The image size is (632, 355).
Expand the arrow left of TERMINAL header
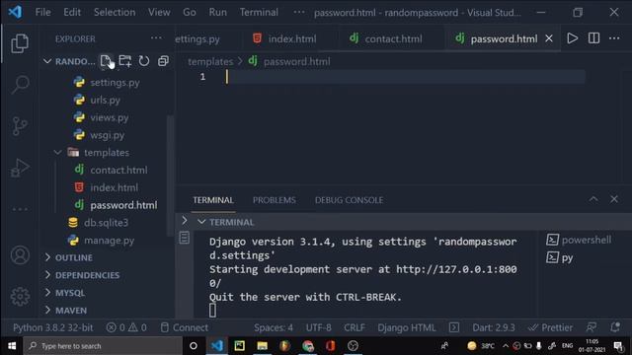(x=185, y=221)
